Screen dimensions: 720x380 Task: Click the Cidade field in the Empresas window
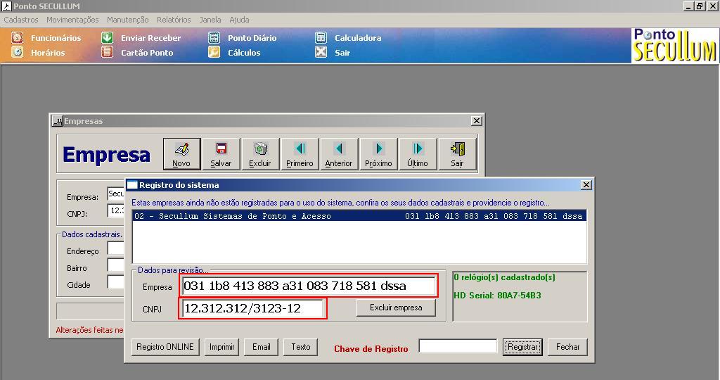click(x=116, y=281)
